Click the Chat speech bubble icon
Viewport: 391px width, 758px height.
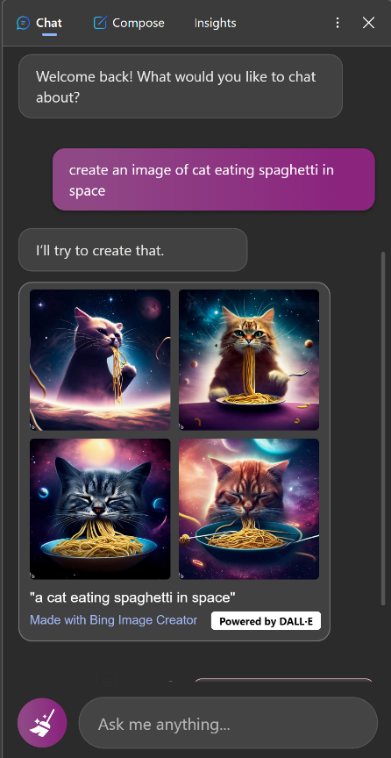23,23
